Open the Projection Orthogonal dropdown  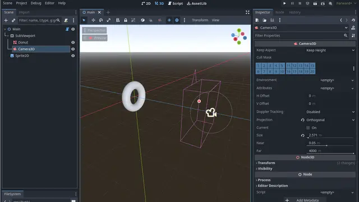pyautogui.click(x=330, y=120)
